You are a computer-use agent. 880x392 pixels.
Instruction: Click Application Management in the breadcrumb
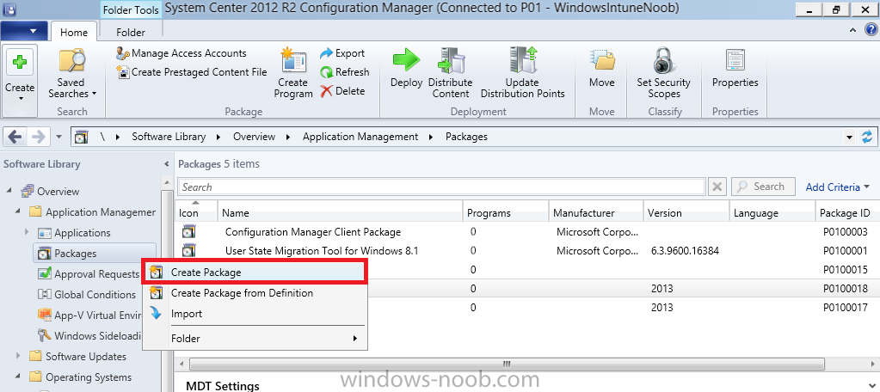point(360,137)
